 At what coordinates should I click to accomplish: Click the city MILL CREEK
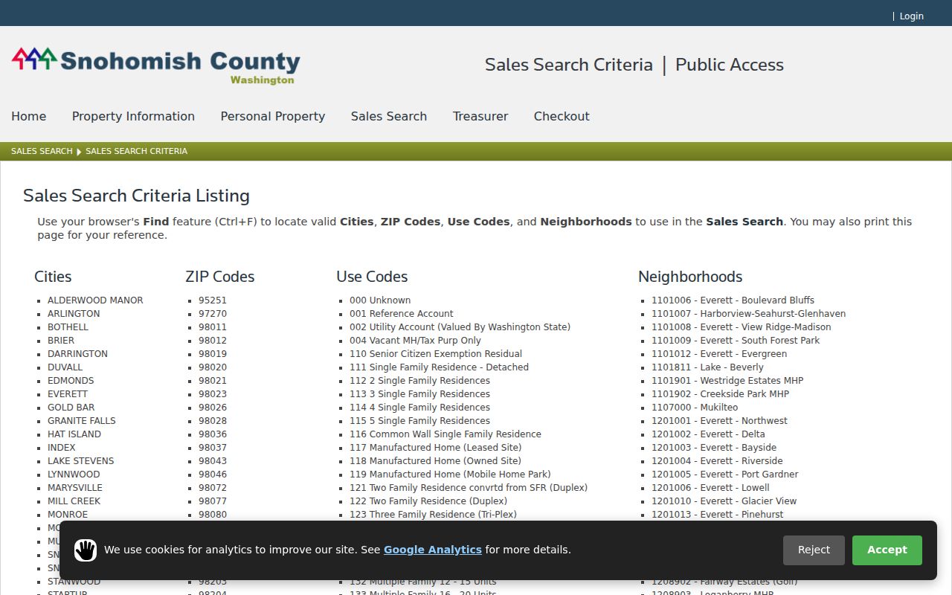[74, 501]
